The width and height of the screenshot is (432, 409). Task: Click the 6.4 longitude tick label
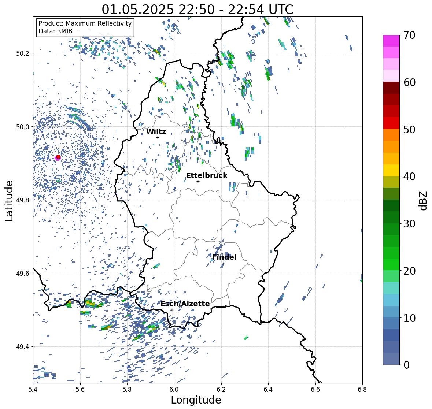coord(268,390)
